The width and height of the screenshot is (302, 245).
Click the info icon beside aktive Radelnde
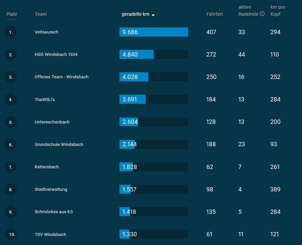click(x=262, y=14)
